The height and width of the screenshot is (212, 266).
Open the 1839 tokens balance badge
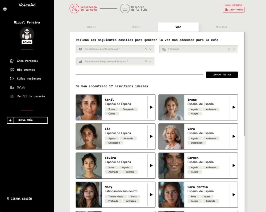(234, 10)
